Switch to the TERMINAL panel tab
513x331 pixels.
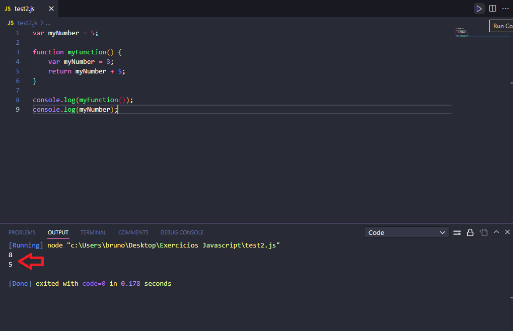[93, 232]
